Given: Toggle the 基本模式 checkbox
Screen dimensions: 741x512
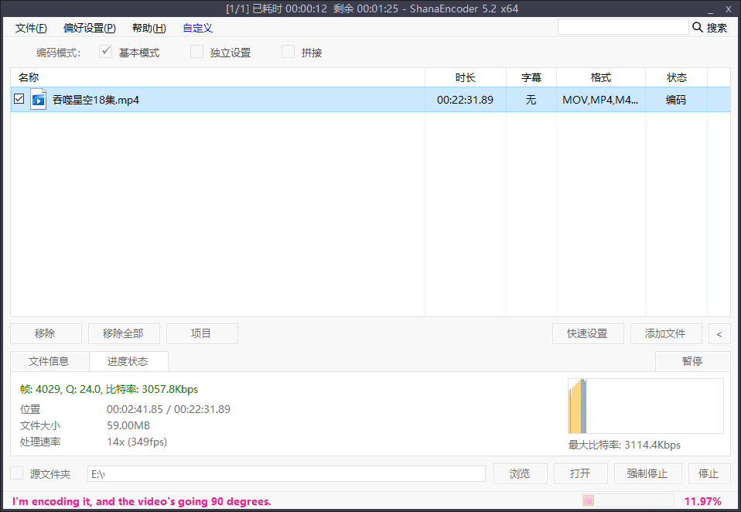Looking at the screenshot, I should (x=107, y=53).
